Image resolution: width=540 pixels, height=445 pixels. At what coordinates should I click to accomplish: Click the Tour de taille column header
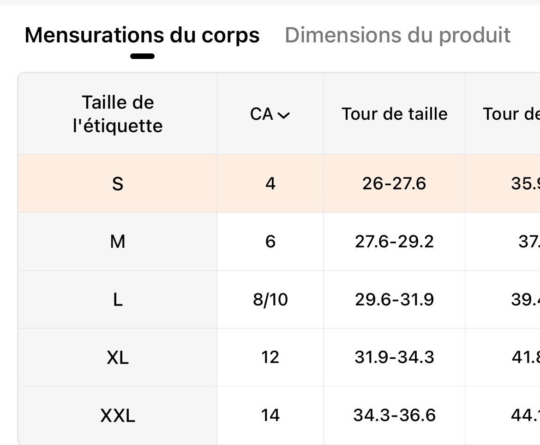tap(394, 114)
